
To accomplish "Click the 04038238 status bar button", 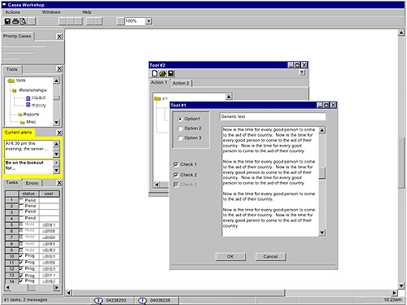I will pyautogui.click(x=156, y=300).
